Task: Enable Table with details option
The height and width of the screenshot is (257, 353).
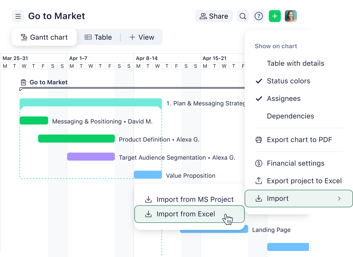Action: coord(295,63)
